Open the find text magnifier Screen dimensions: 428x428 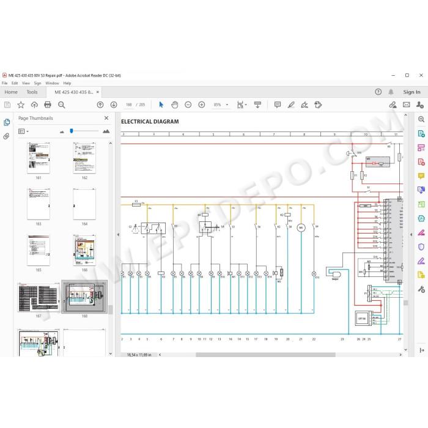[61, 105]
